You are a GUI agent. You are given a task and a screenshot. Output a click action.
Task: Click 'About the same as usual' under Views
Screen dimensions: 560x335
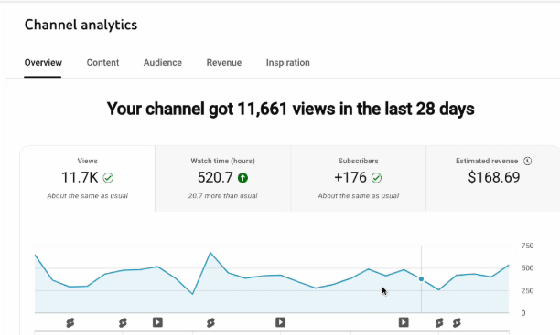pyautogui.click(x=88, y=196)
